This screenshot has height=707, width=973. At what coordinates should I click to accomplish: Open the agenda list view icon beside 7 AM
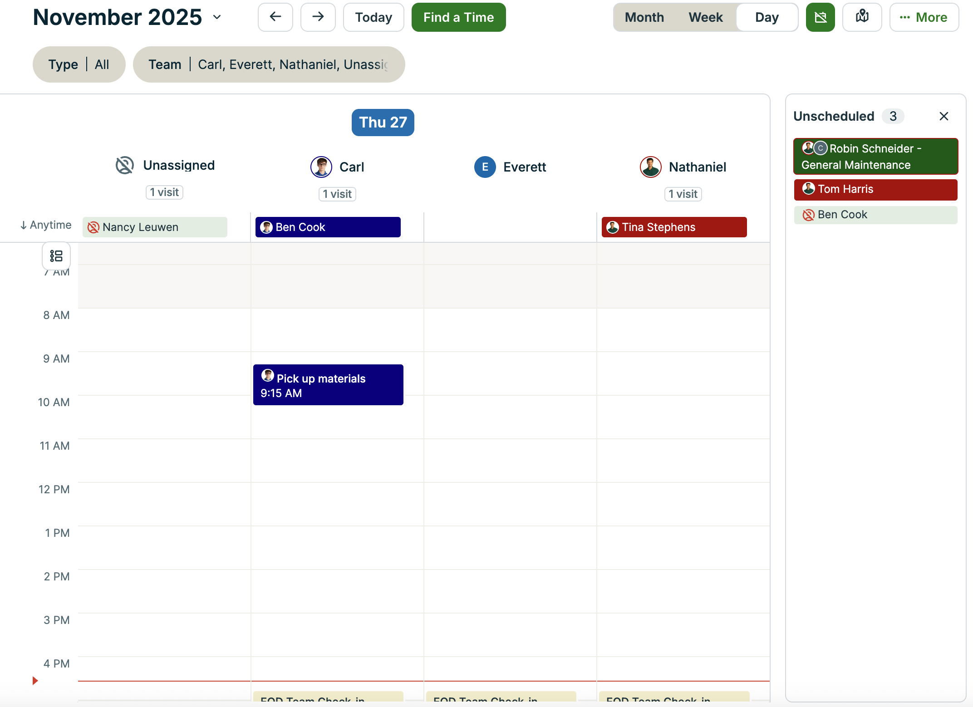click(x=56, y=255)
